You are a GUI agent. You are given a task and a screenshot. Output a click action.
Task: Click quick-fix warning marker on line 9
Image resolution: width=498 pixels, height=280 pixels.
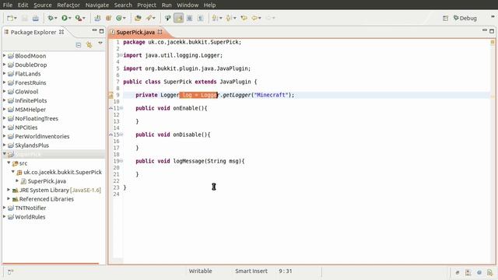point(110,95)
